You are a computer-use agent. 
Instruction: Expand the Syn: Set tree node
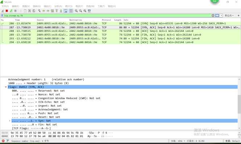(9, 121)
